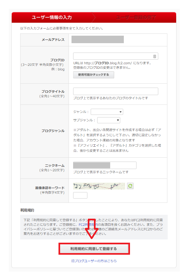Click the captcha keyword input box
Image resolution: width=195 pixels, height=280 pixels.
[80, 195]
